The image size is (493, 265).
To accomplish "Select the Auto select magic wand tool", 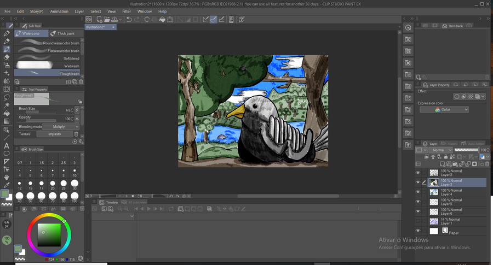I will pos(7,105).
